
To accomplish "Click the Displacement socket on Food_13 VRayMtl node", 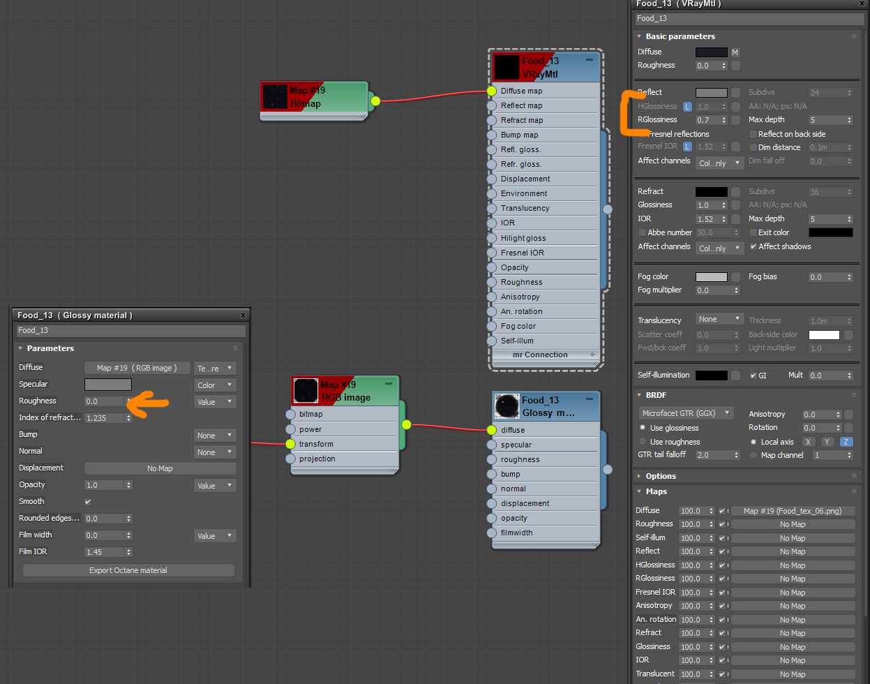I will (x=492, y=179).
